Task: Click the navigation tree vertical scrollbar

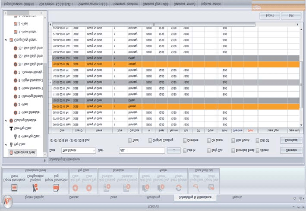Action: (45, 108)
